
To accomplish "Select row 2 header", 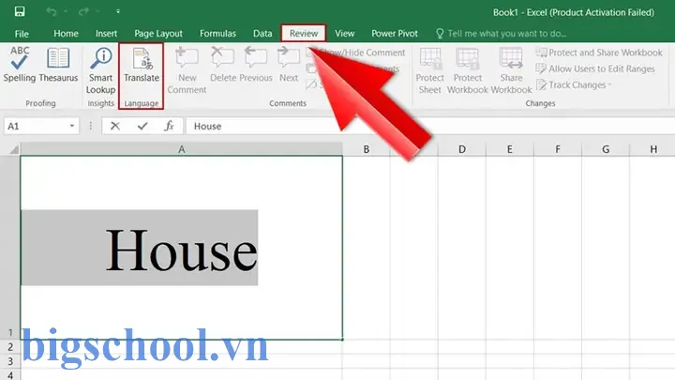I will coord(10,347).
